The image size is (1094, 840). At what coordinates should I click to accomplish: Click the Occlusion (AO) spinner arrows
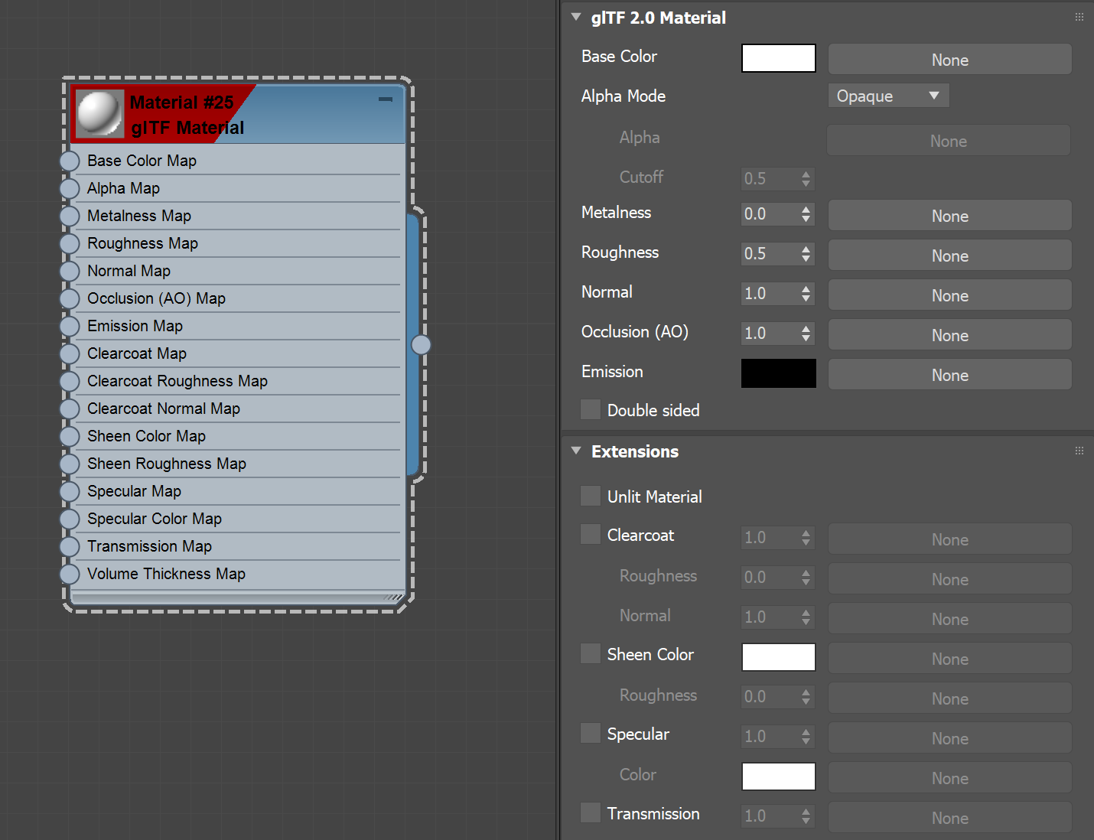806,334
